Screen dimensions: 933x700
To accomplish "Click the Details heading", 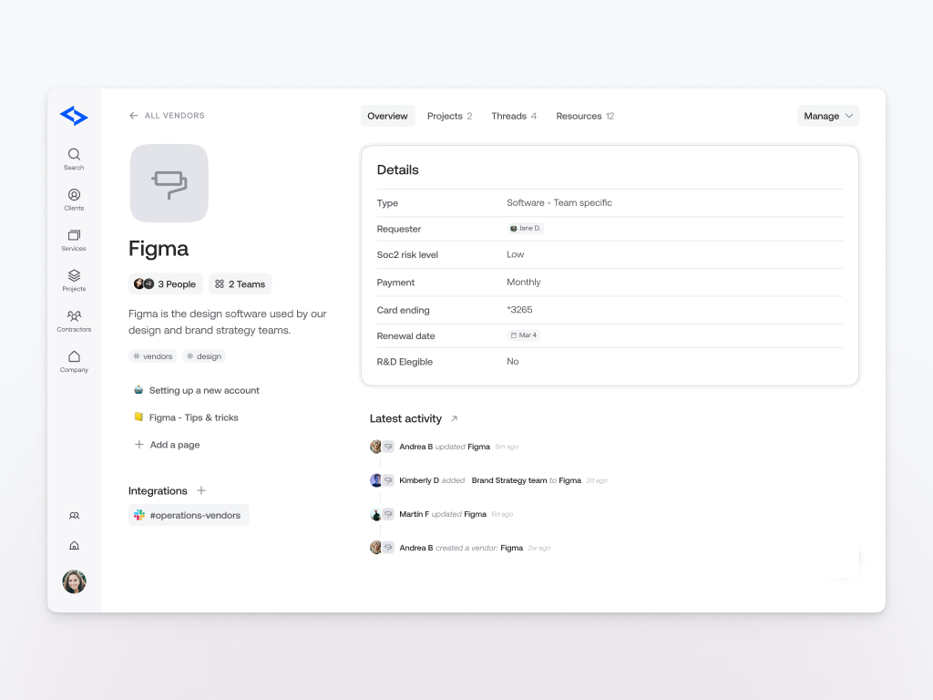I will coord(397,170).
